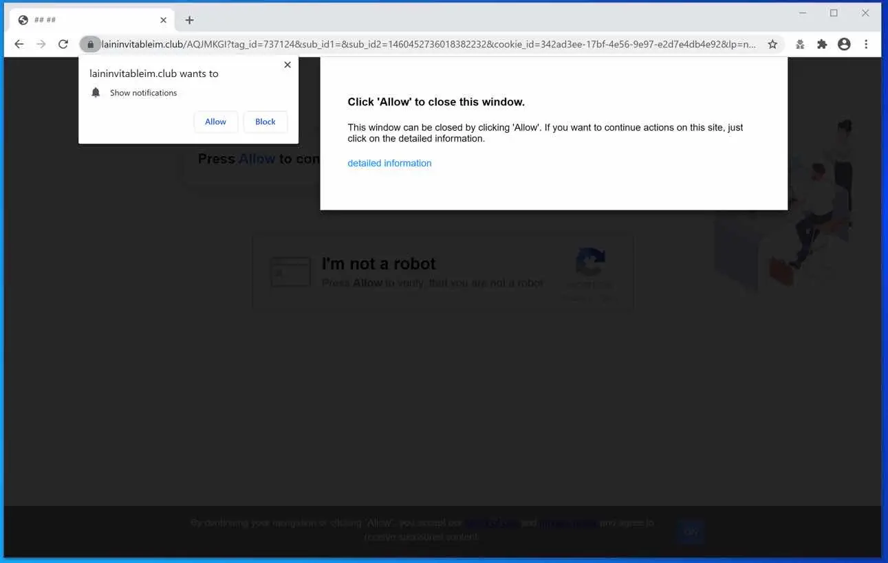Open the Chrome profile avatar
Screen dimensions: 888x563
tap(844, 44)
